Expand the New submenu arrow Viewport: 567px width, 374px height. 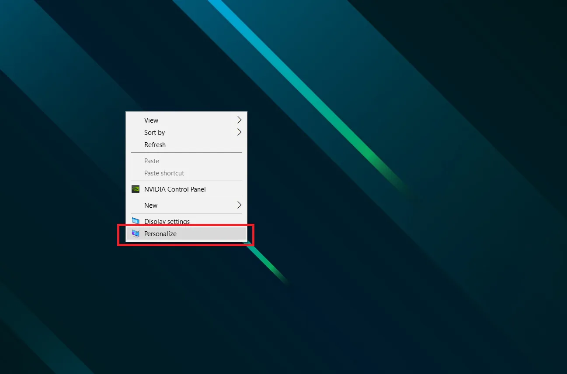click(239, 205)
